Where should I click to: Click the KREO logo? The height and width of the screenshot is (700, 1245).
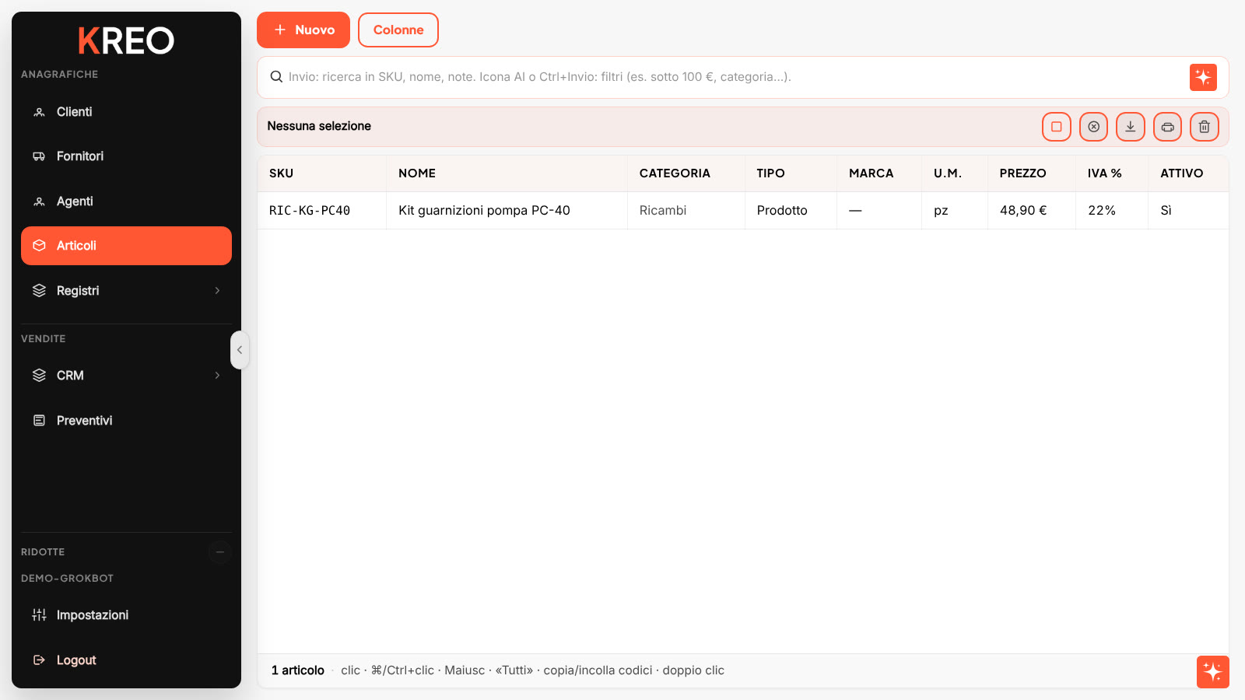point(126,40)
